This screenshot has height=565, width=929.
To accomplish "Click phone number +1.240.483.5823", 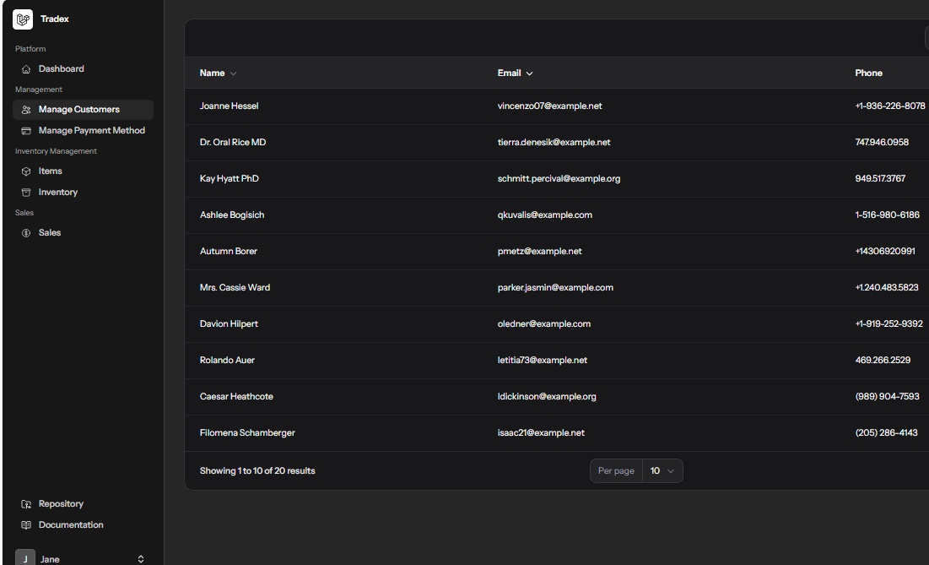I will [886, 287].
